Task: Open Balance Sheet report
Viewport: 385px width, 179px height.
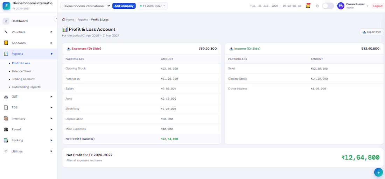Action: pos(22,71)
